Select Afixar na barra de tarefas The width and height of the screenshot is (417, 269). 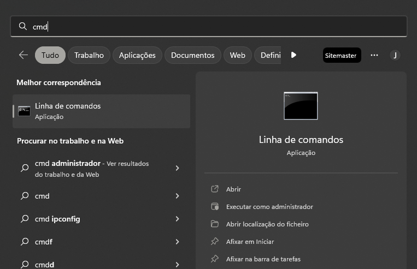pyautogui.click(x=263, y=259)
